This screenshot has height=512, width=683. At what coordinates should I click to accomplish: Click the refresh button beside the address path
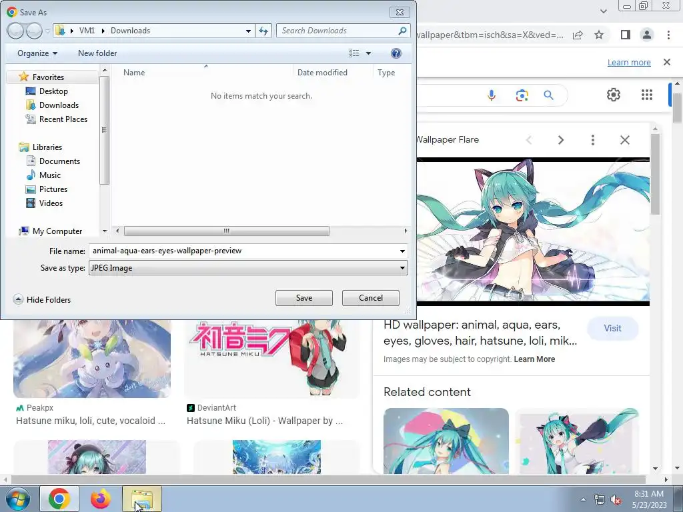[263, 31]
